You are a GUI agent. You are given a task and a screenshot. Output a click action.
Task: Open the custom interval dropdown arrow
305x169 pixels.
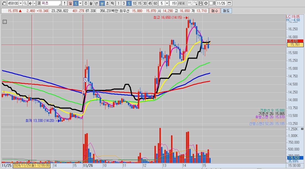click(167, 3)
